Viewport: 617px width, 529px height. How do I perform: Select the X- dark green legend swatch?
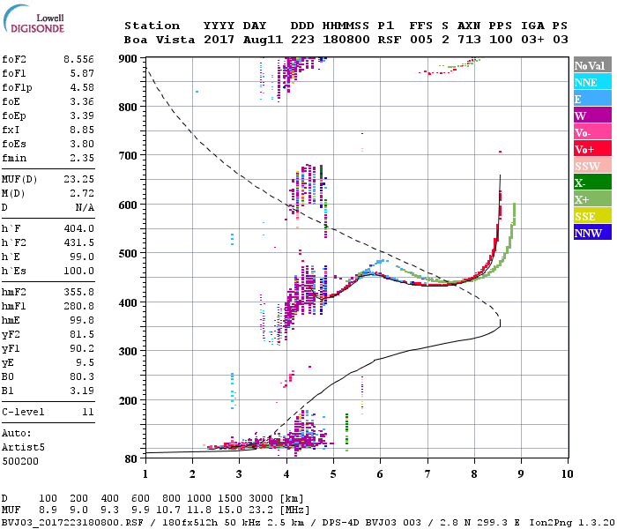click(x=592, y=183)
